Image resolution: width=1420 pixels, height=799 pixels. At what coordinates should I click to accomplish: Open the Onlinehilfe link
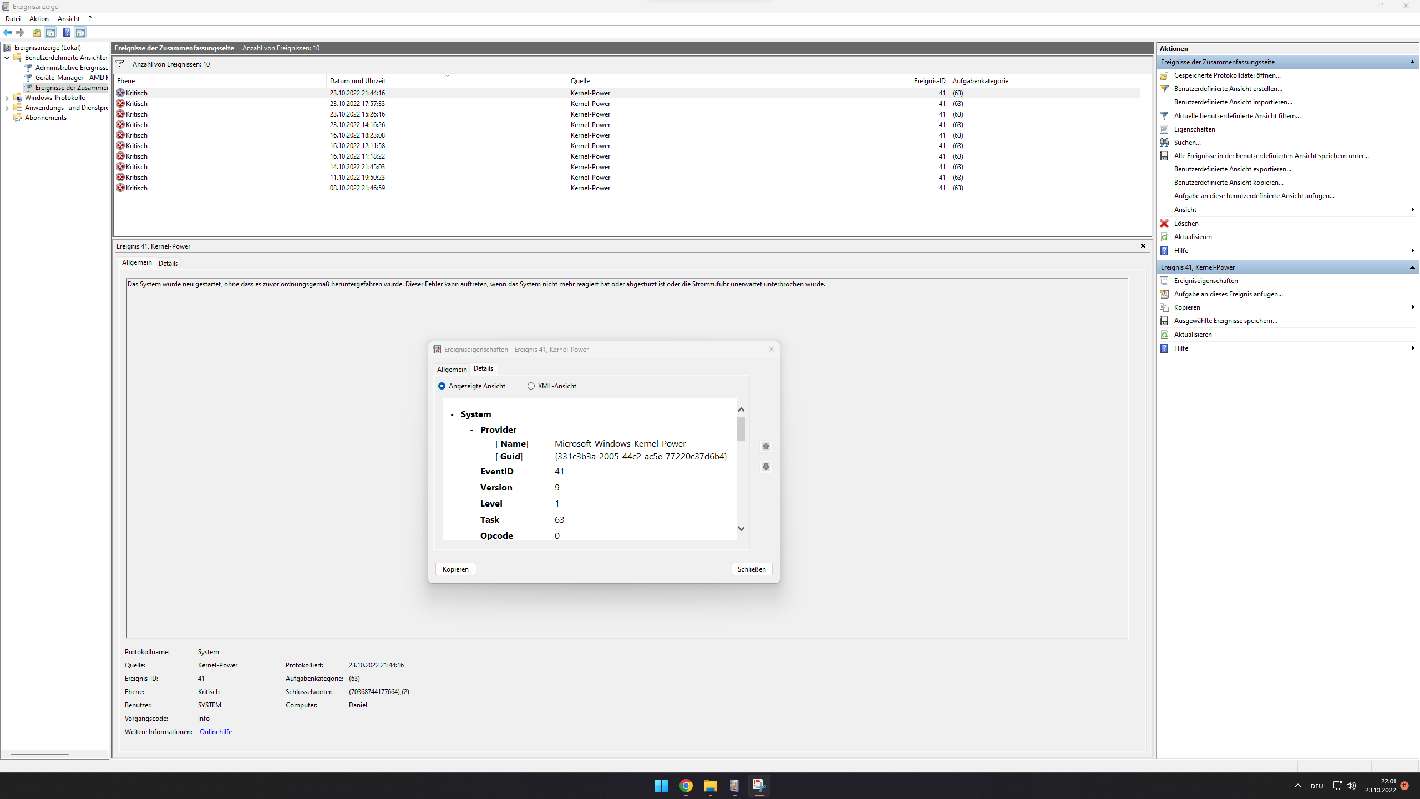216,732
